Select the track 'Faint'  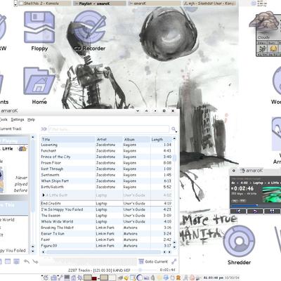click(x=106, y=240)
